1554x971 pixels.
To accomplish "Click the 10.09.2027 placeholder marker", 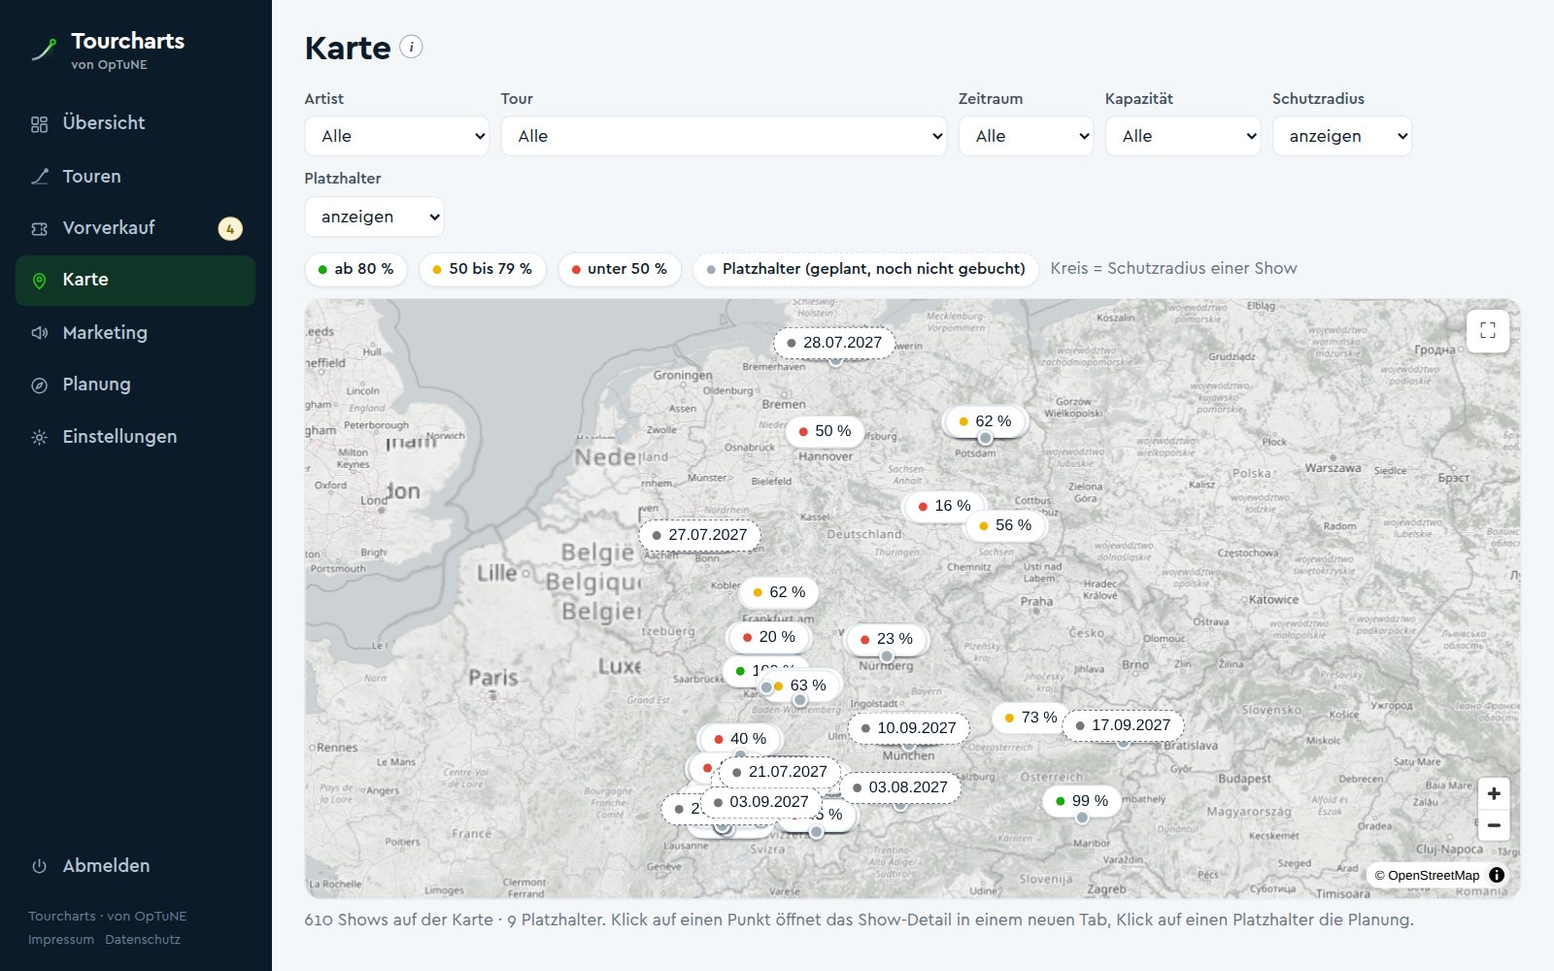I will tap(908, 728).
